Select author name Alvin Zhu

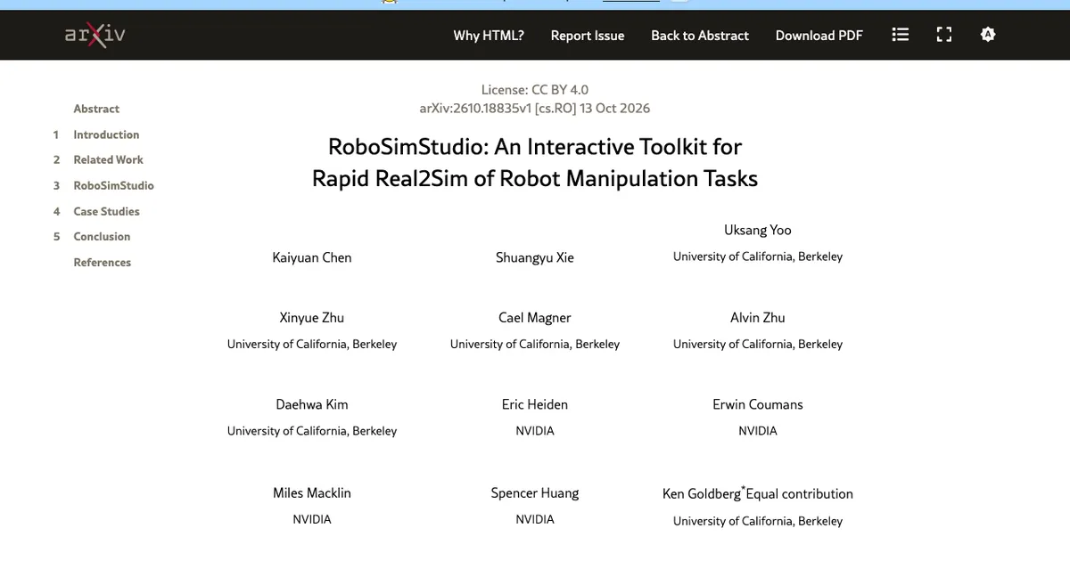(x=758, y=317)
